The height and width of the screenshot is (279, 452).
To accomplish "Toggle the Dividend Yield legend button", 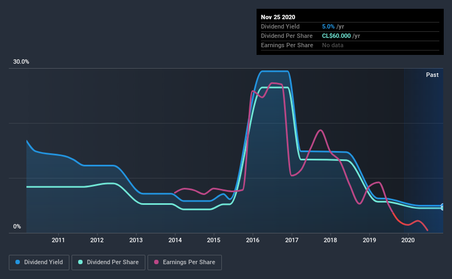I will (x=39, y=263).
